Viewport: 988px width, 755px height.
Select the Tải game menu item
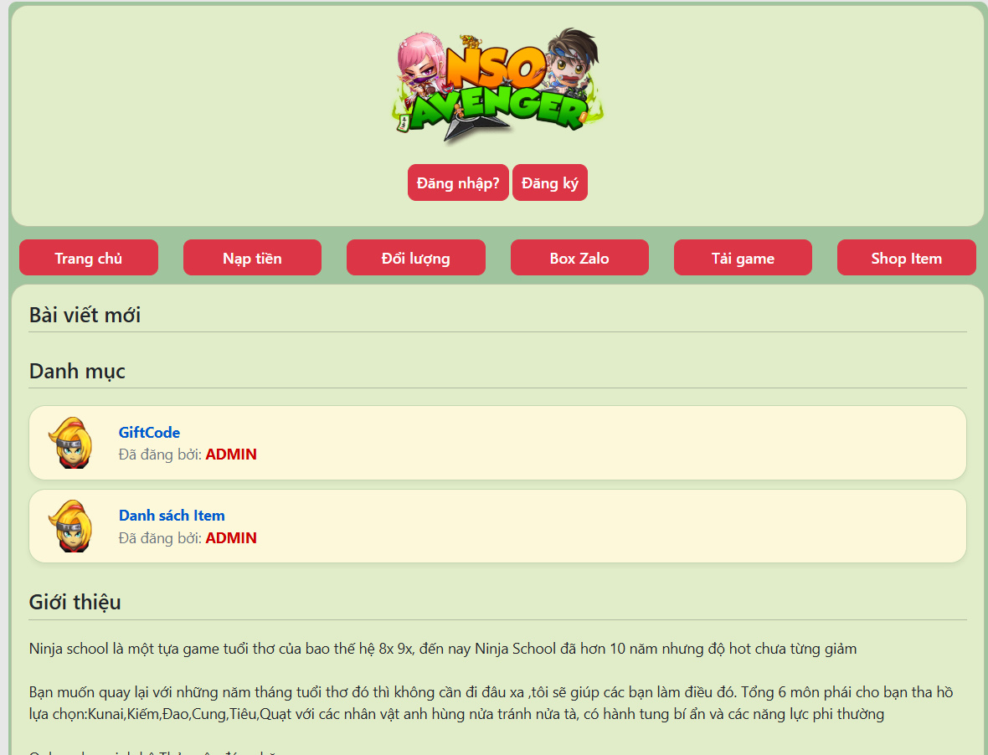click(743, 258)
